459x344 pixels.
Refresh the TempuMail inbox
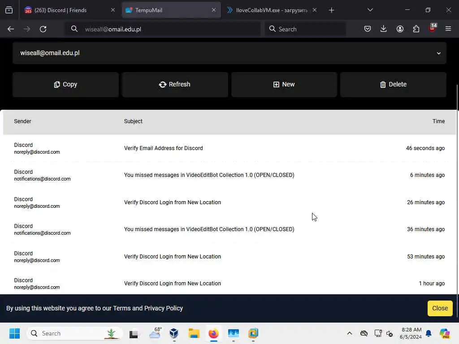coord(175,85)
